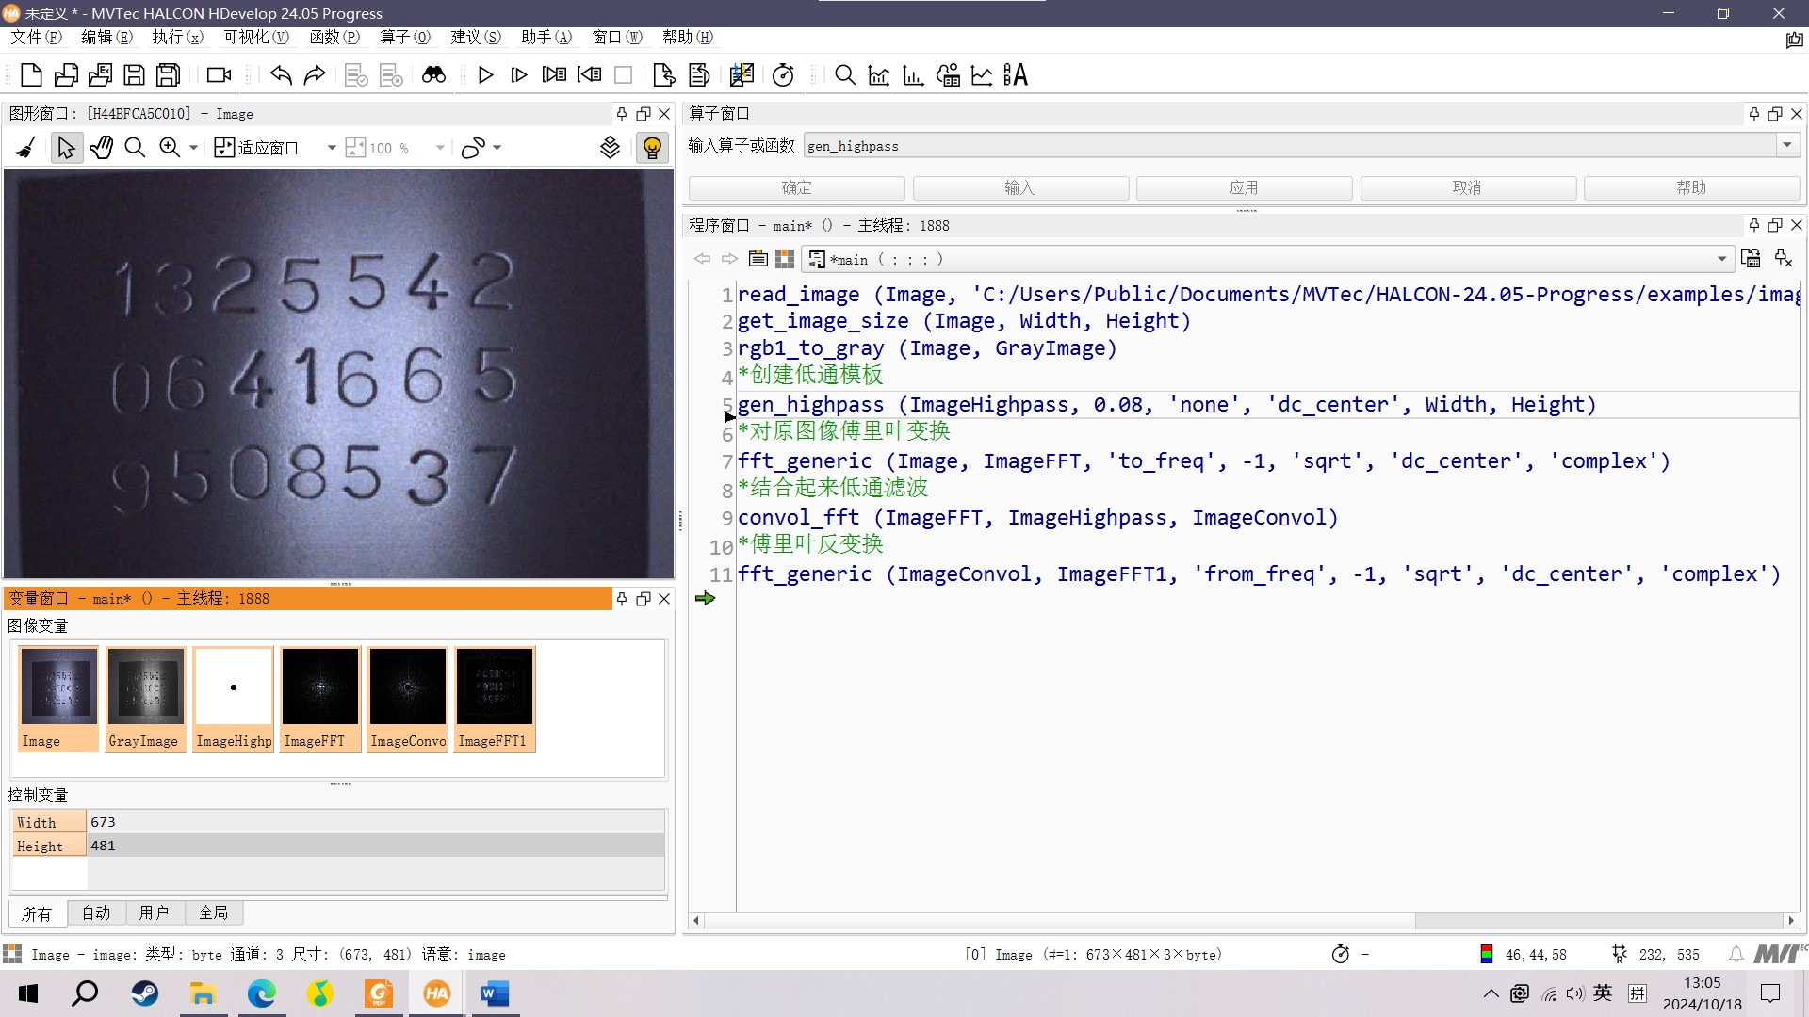Image resolution: width=1809 pixels, height=1017 pixels.
Task: Click the fit window (适应窗口) button
Action: 256,148
